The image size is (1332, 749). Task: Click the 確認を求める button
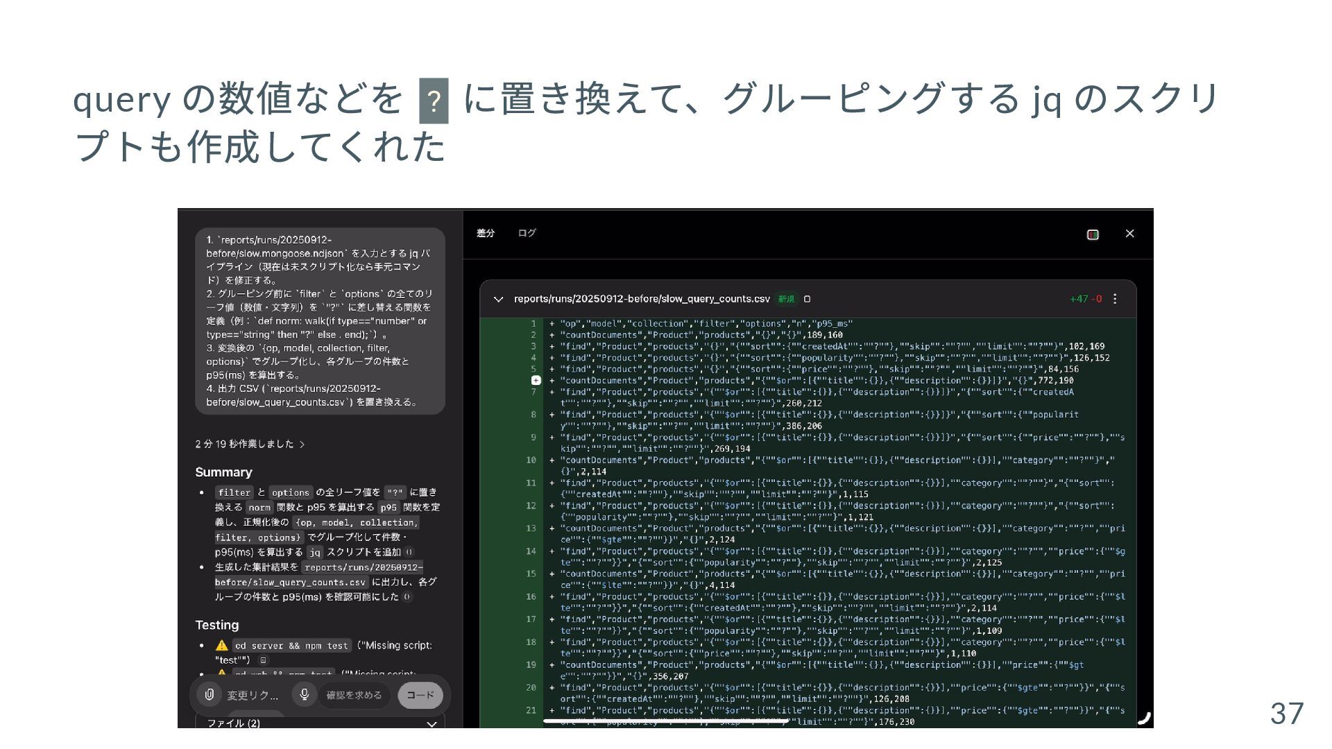pos(354,695)
